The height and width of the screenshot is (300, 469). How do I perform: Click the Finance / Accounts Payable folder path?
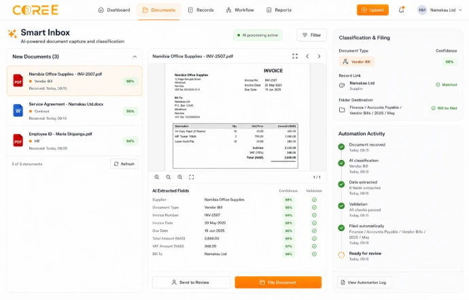coord(375,110)
